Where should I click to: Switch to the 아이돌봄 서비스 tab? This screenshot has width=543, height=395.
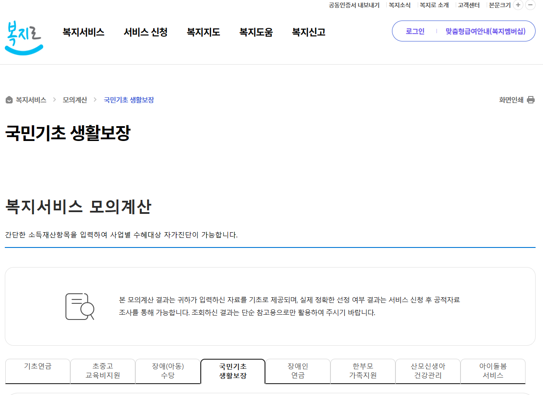pos(493,371)
